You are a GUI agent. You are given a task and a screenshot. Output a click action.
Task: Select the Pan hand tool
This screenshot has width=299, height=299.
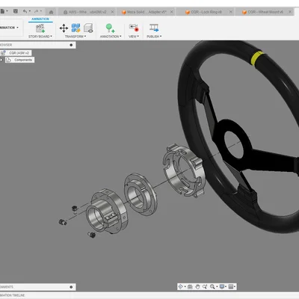197,287
